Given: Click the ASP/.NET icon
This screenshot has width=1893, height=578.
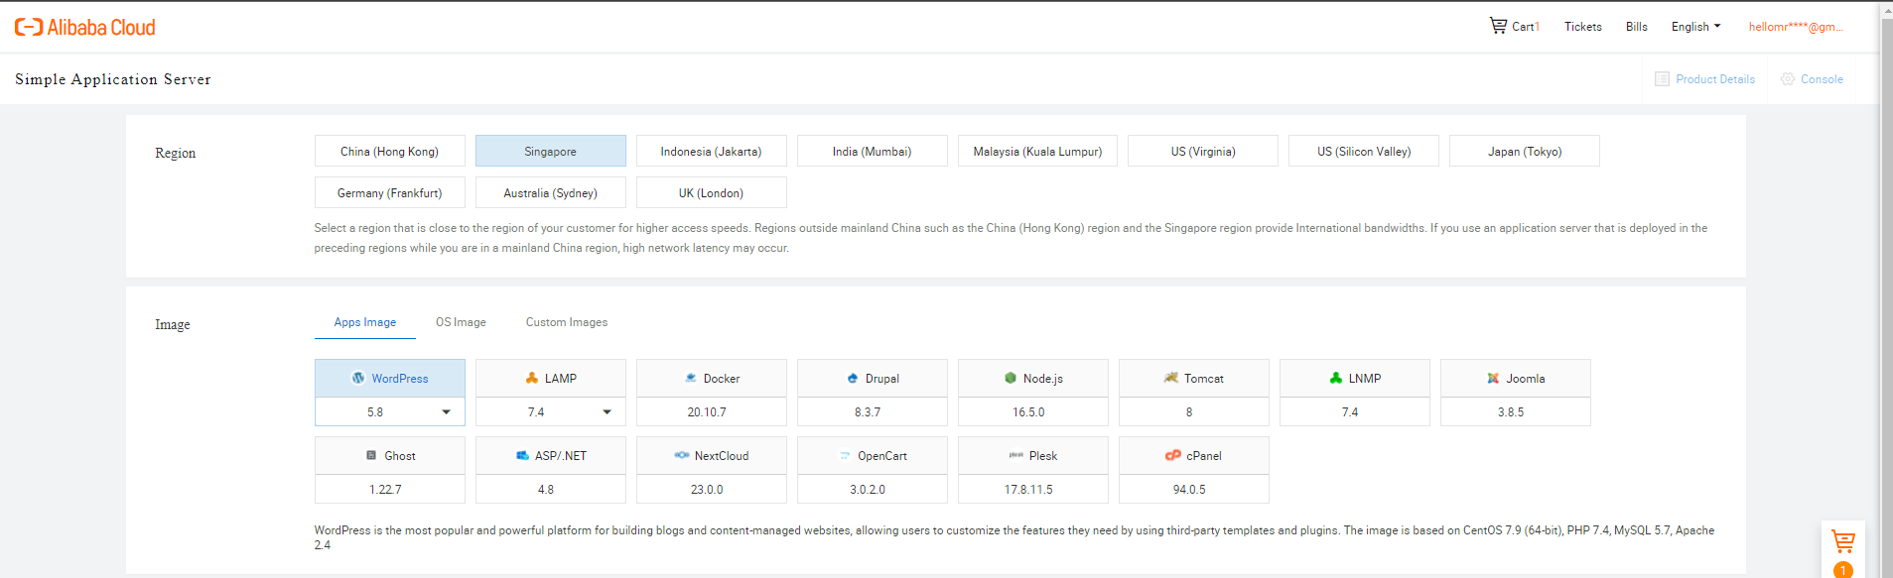Looking at the screenshot, I should [x=522, y=455].
